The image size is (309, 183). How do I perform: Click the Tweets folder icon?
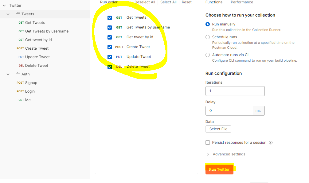(18, 14)
